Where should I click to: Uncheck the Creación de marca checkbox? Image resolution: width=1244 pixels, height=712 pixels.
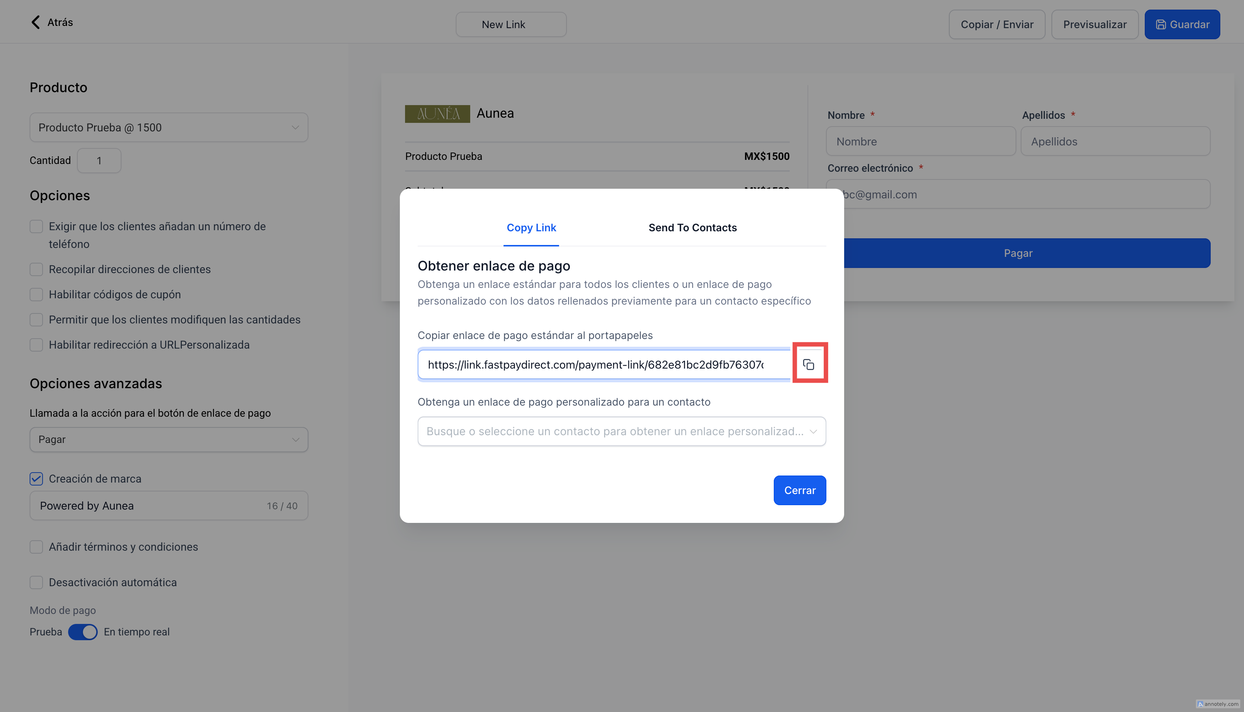(x=36, y=479)
